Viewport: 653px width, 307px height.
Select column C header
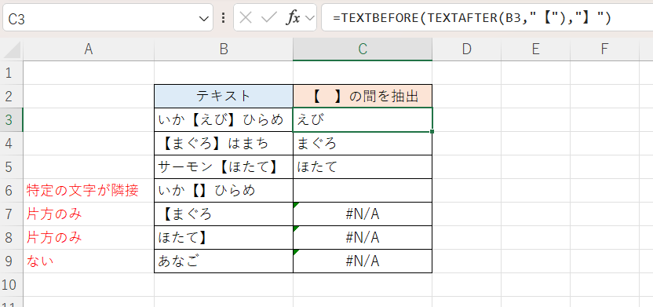[363, 49]
